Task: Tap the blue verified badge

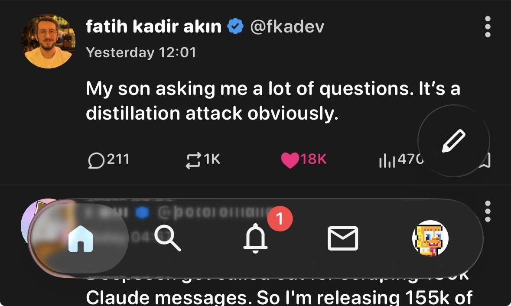Action: (x=235, y=27)
